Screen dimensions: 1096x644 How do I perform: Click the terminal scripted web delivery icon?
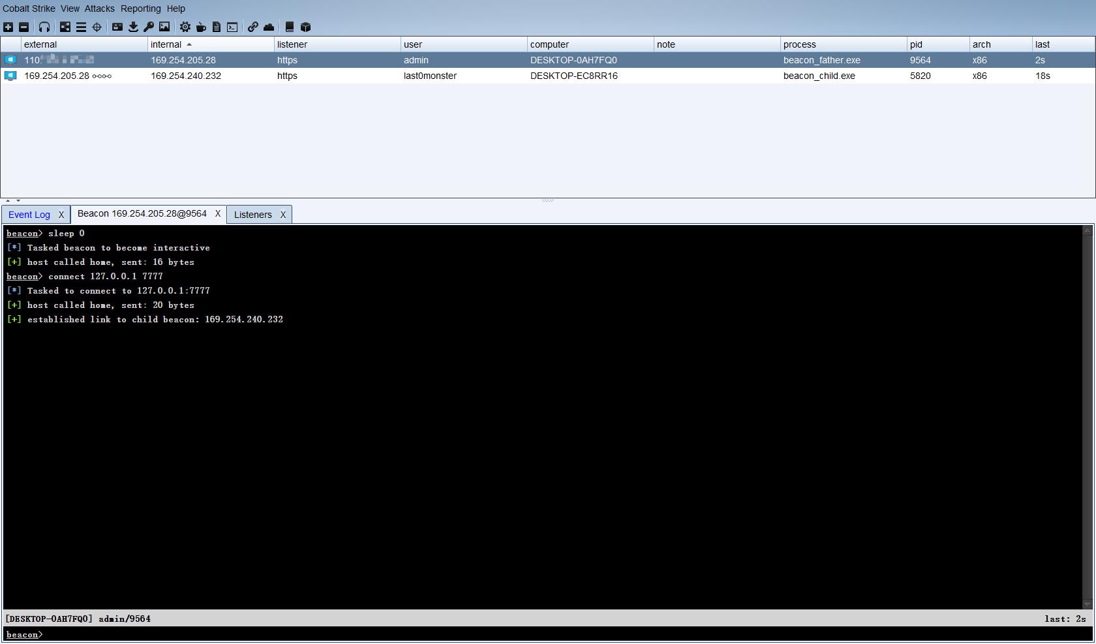click(x=232, y=27)
